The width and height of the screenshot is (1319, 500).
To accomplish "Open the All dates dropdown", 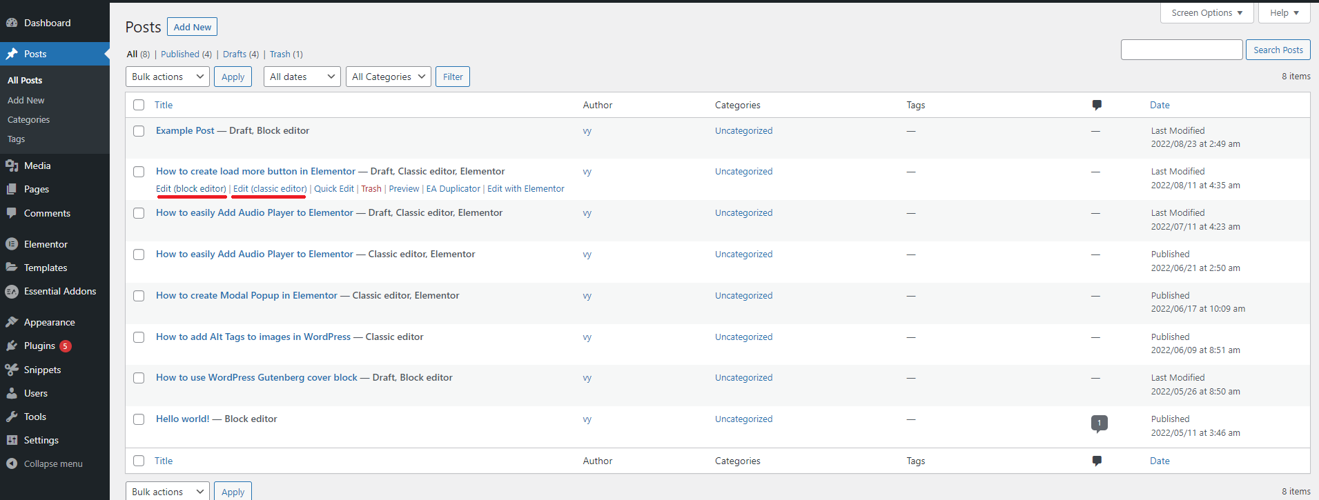I will 302,77.
